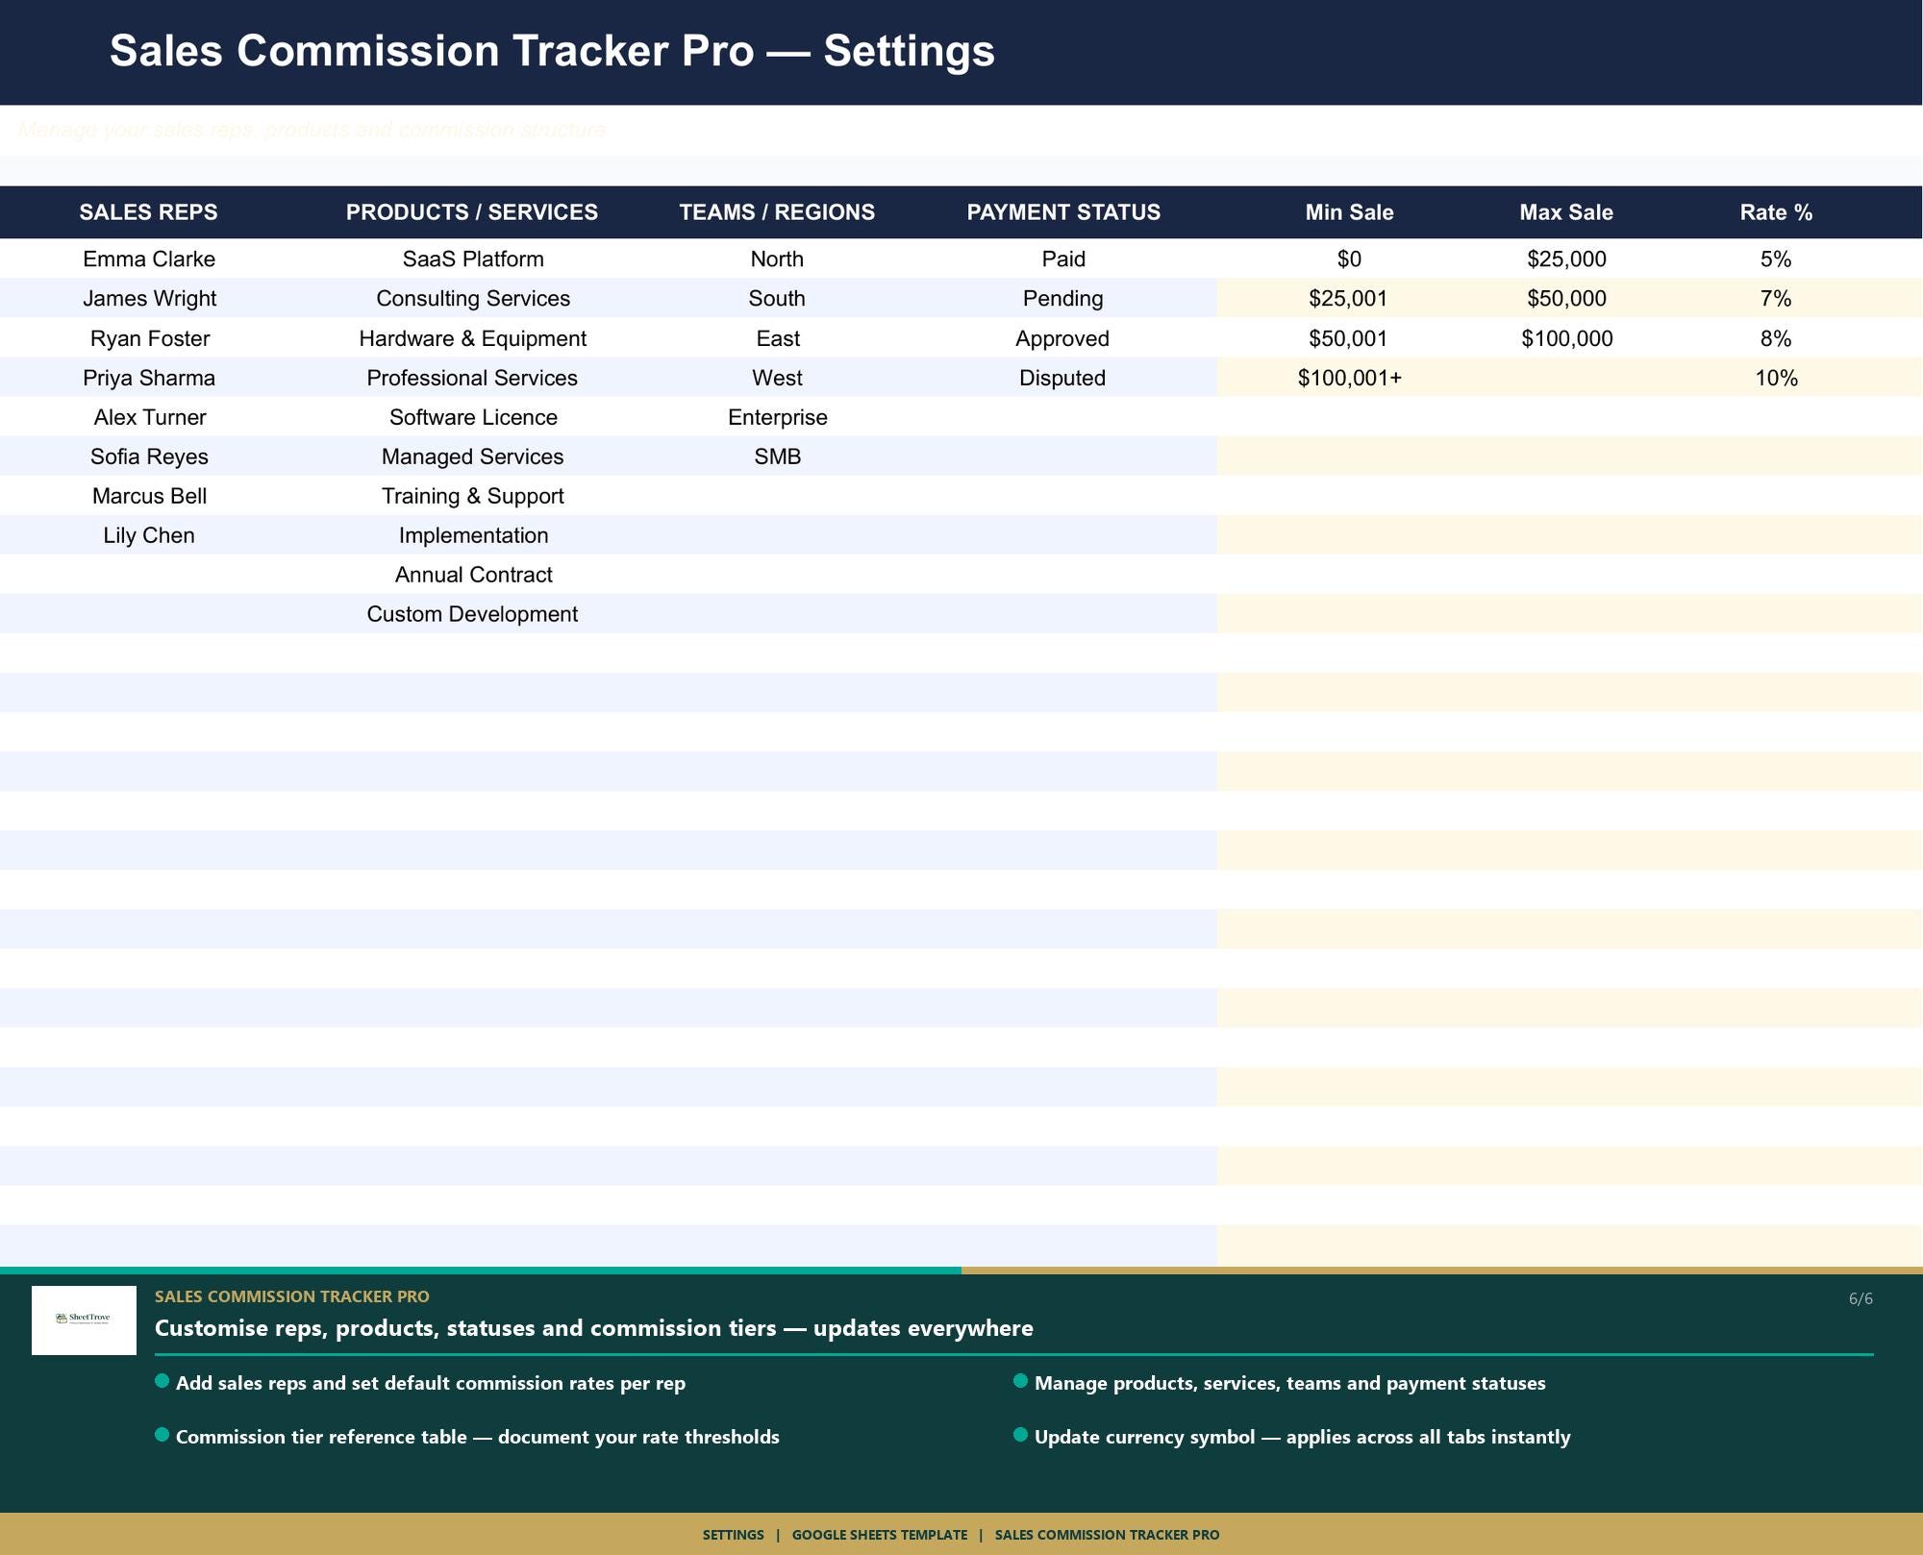Click the SaaS Platform product cell
1923x1555 pixels.
[x=473, y=259]
